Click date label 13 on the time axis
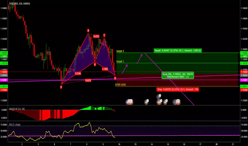The width and height of the screenshot is (248, 146). point(135,144)
